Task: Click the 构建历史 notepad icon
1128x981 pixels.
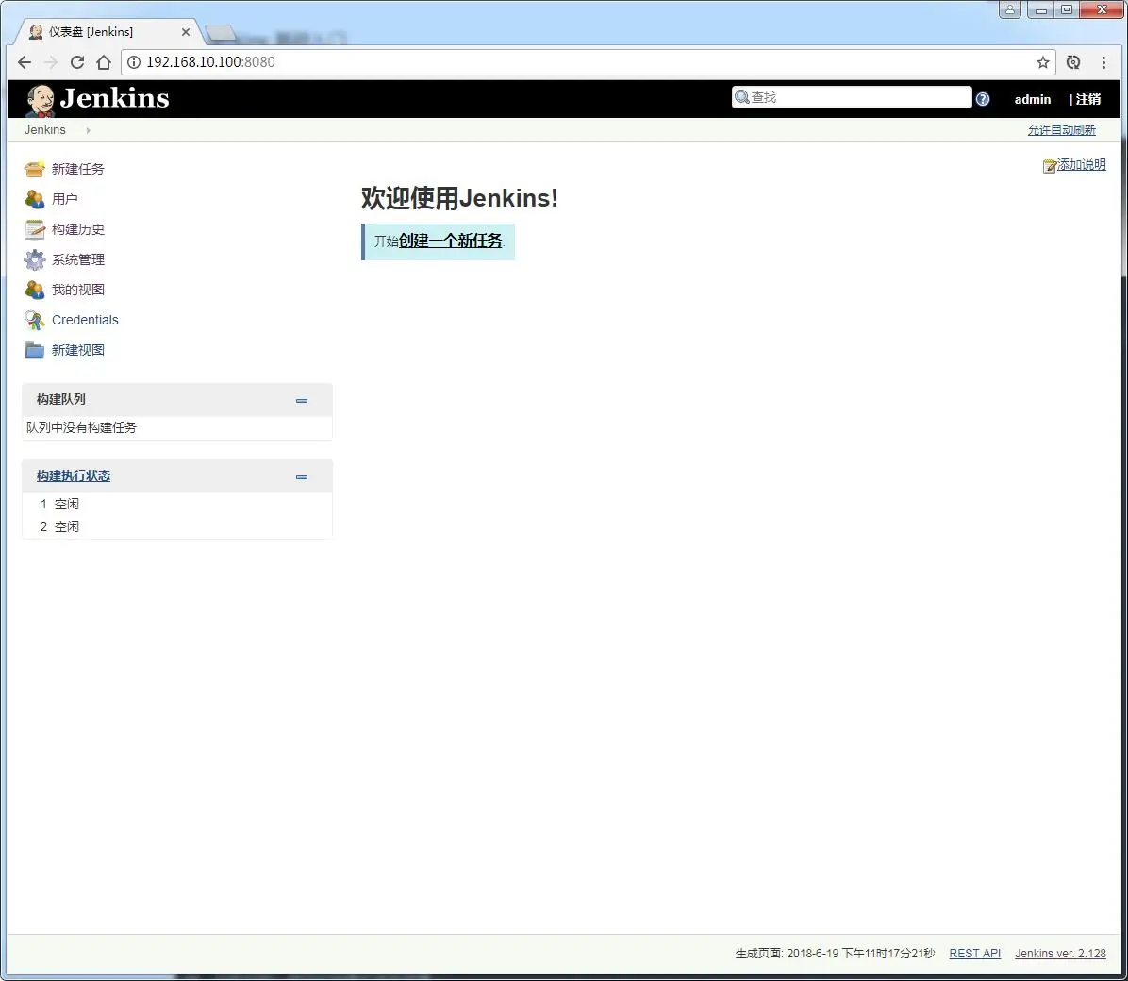Action: (x=34, y=229)
